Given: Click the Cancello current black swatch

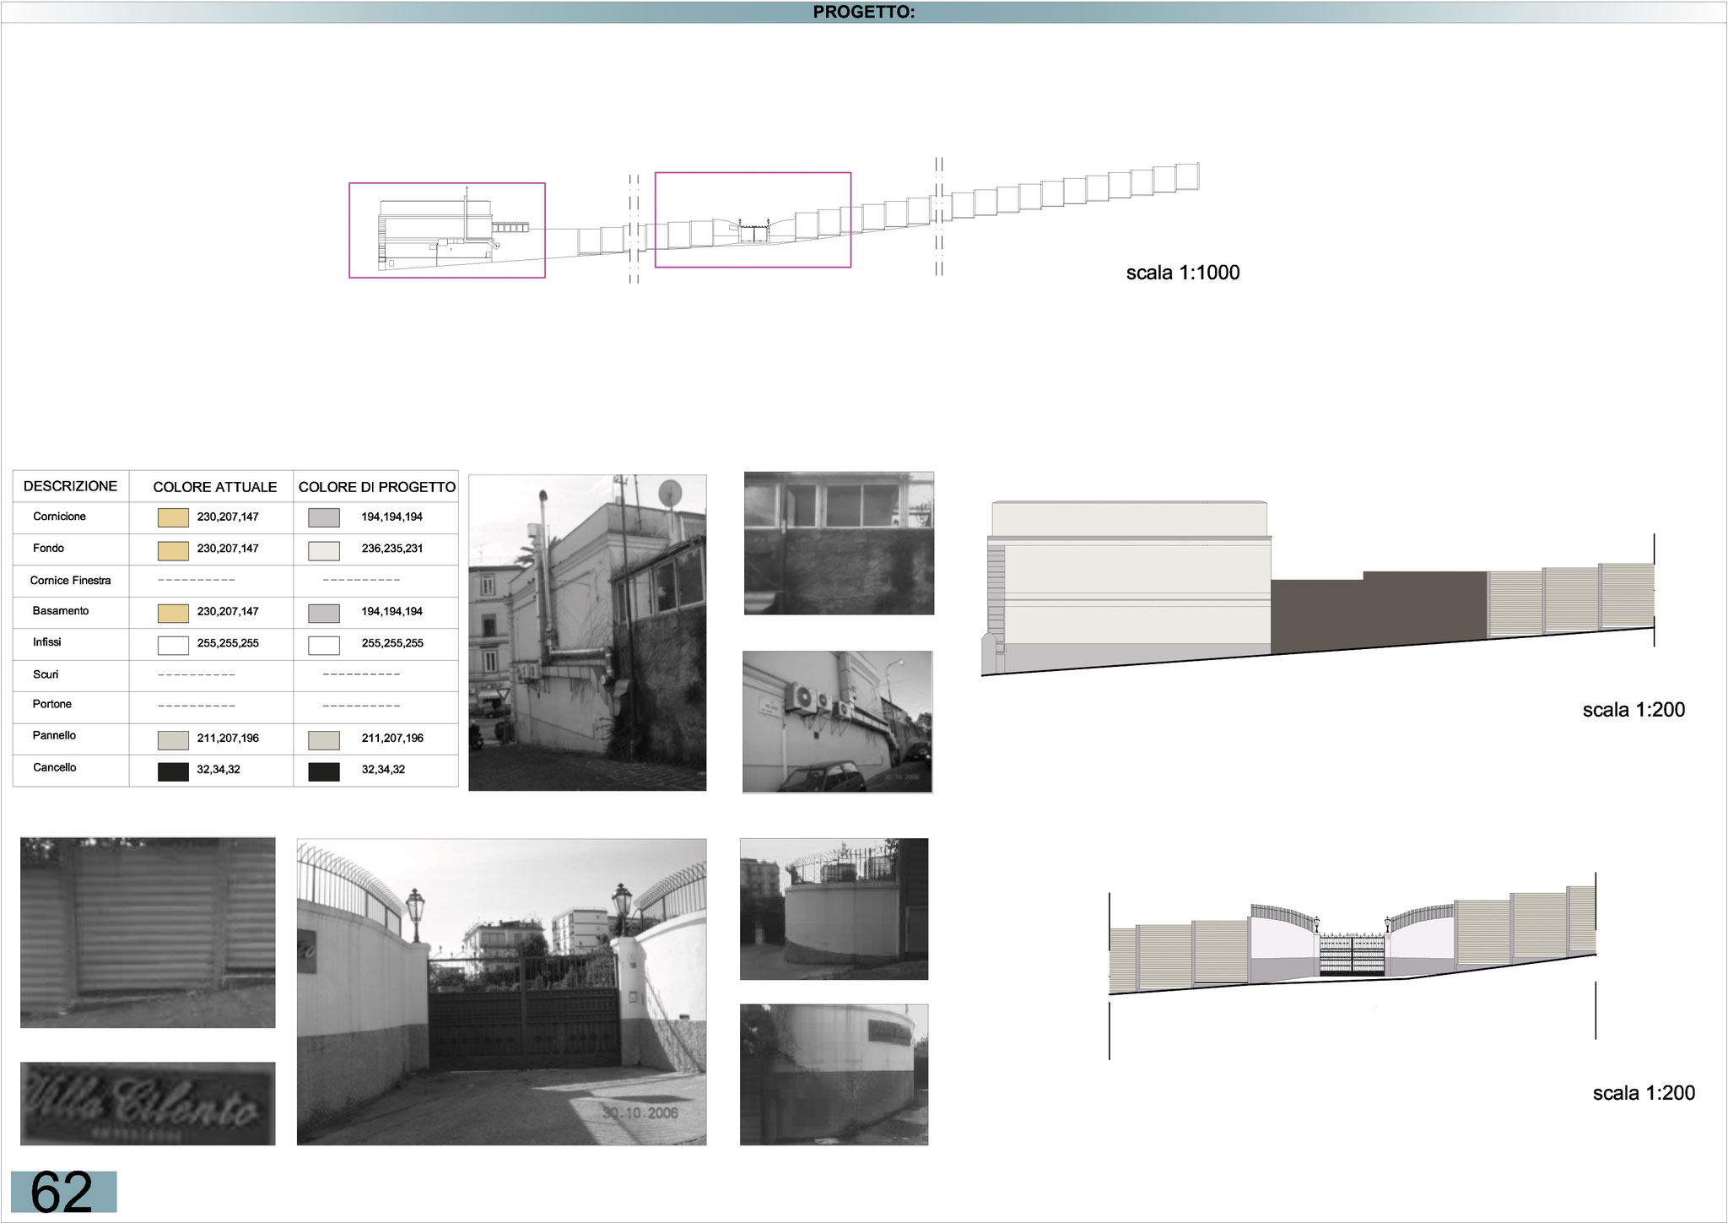Looking at the screenshot, I should [x=173, y=771].
